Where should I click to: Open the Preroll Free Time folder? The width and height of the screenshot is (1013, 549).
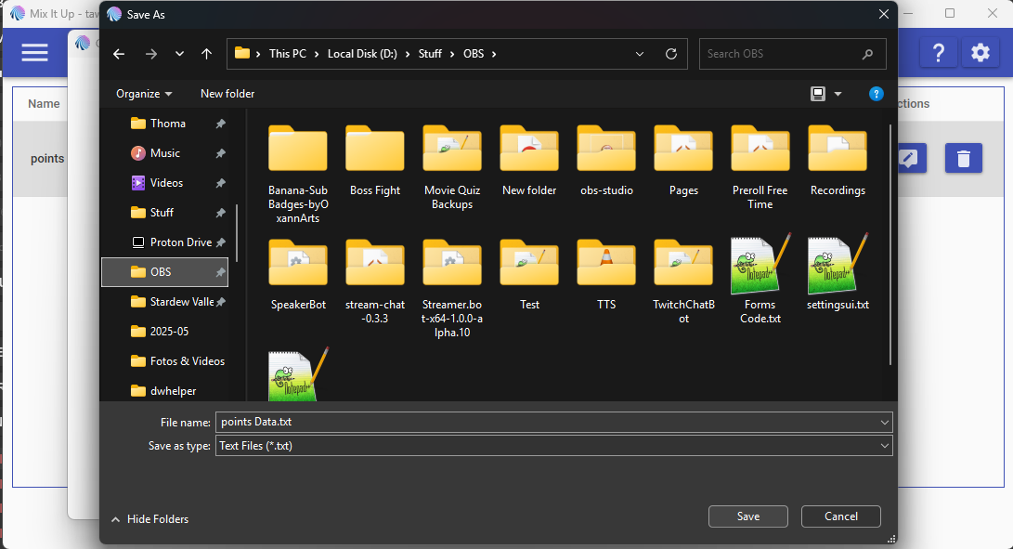(760, 168)
